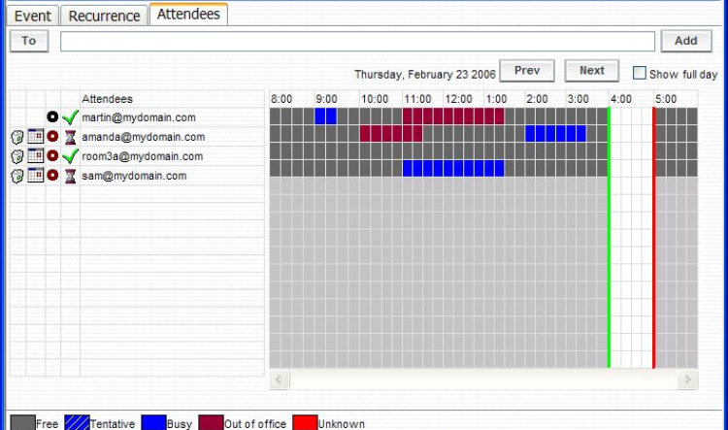This screenshot has width=728, height=430.
Task: Click sam's blue busy block
Action: pyautogui.click(x=453, y=169)
